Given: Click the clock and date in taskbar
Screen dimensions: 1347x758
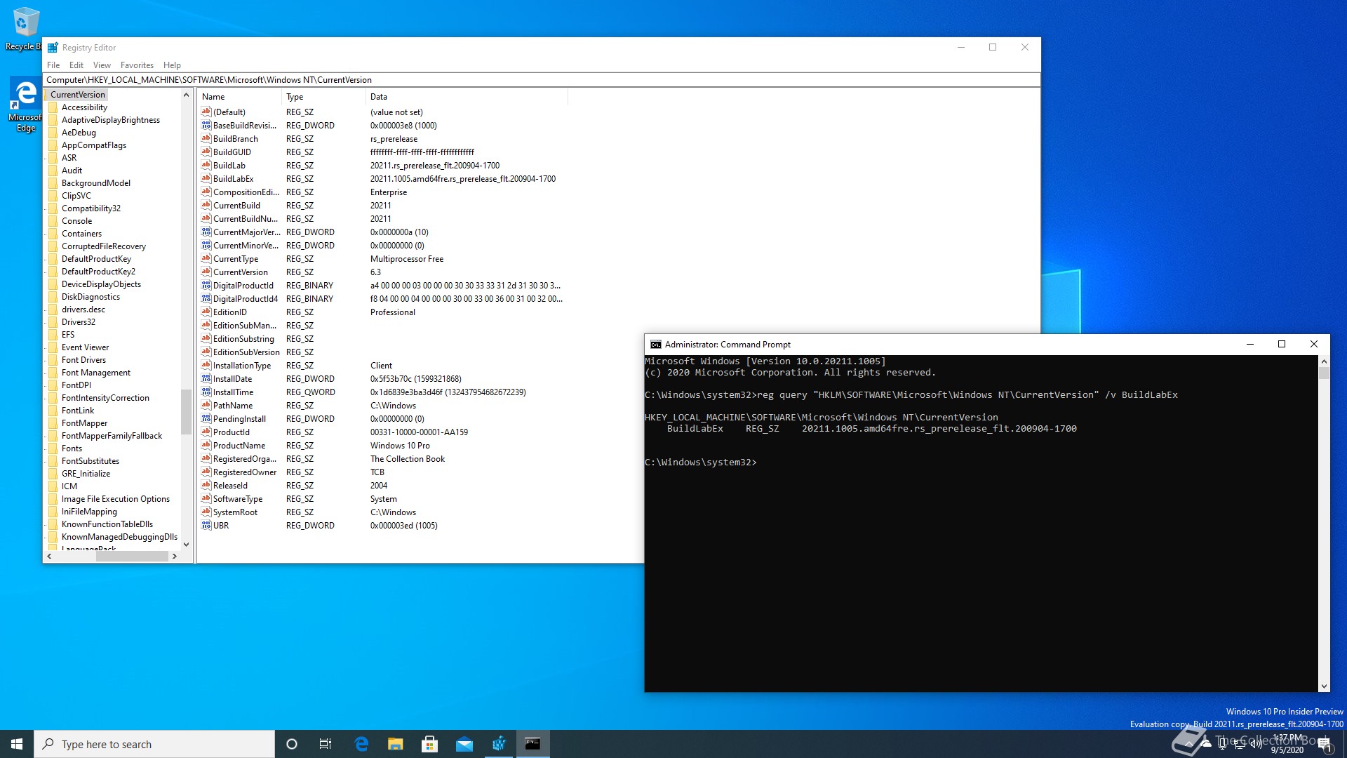Looking at the screenshot, I should coord(1287,744).
